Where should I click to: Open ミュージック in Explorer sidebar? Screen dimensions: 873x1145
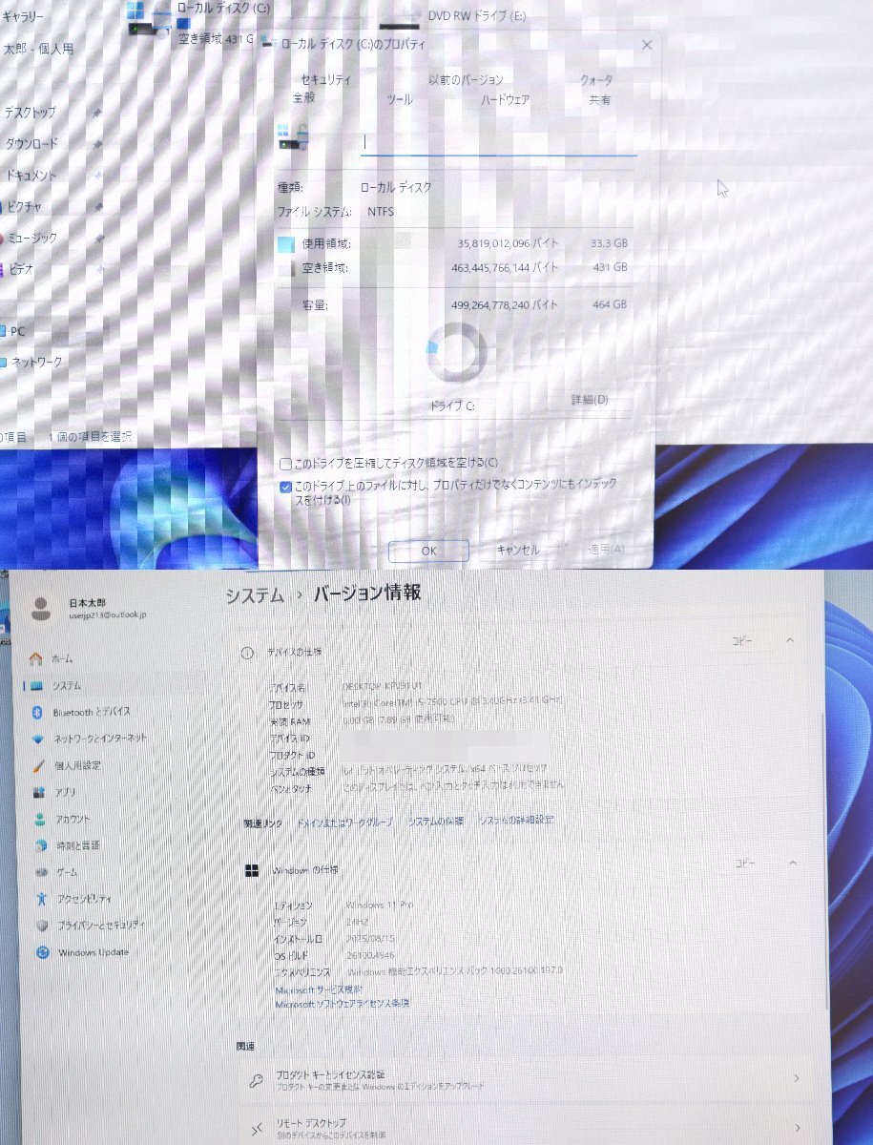coord(31,238)
